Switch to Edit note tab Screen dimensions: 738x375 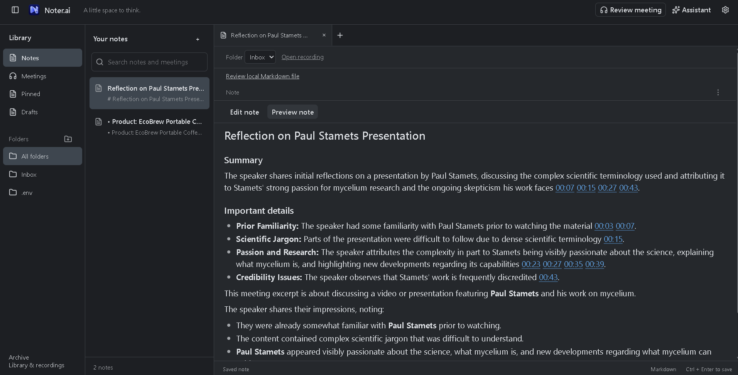245,112
